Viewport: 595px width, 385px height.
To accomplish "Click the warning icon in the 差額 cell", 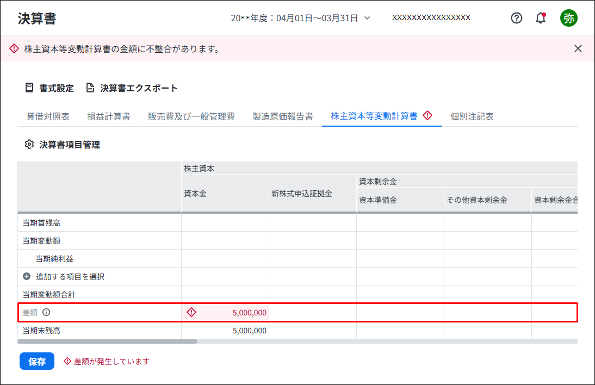I will (191, 312).
